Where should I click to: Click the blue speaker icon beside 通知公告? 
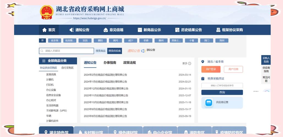click(143, 51)
